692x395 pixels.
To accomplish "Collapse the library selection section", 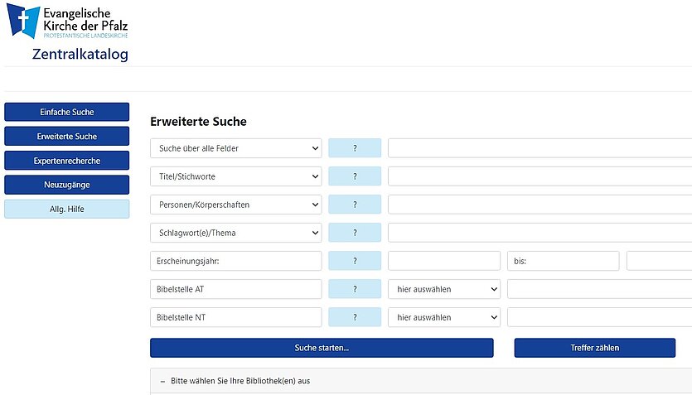I will (x=162, y=381).
